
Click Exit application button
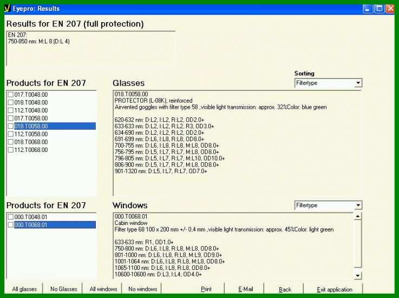(335, 289)
